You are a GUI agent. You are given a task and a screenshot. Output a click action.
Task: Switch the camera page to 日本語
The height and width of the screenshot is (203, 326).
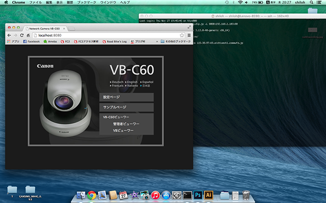click(145, 86)
